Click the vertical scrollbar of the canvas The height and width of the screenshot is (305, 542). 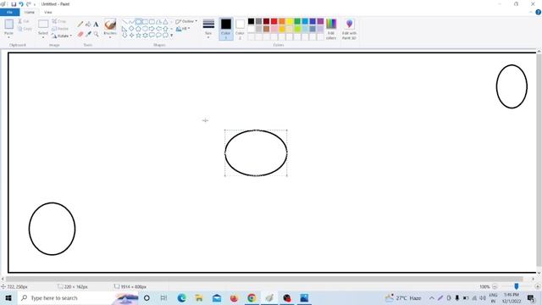point(539,159)
